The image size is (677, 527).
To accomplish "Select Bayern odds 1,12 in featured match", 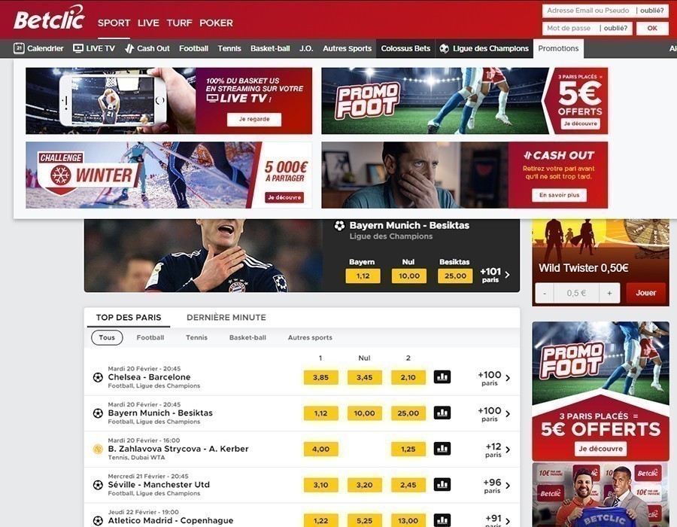I will (x=363, y=276).
